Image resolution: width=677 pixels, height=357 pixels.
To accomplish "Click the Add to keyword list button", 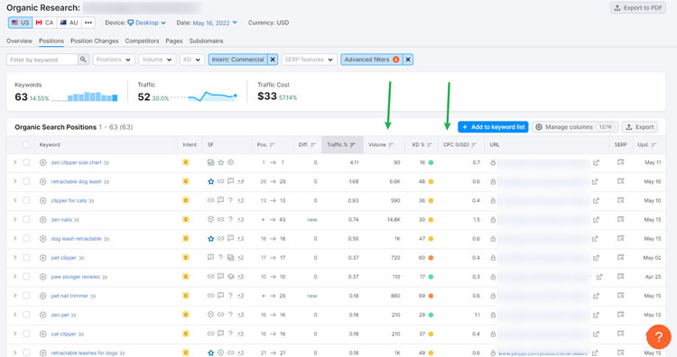I will pyautogui.click(x=493, y=127).
